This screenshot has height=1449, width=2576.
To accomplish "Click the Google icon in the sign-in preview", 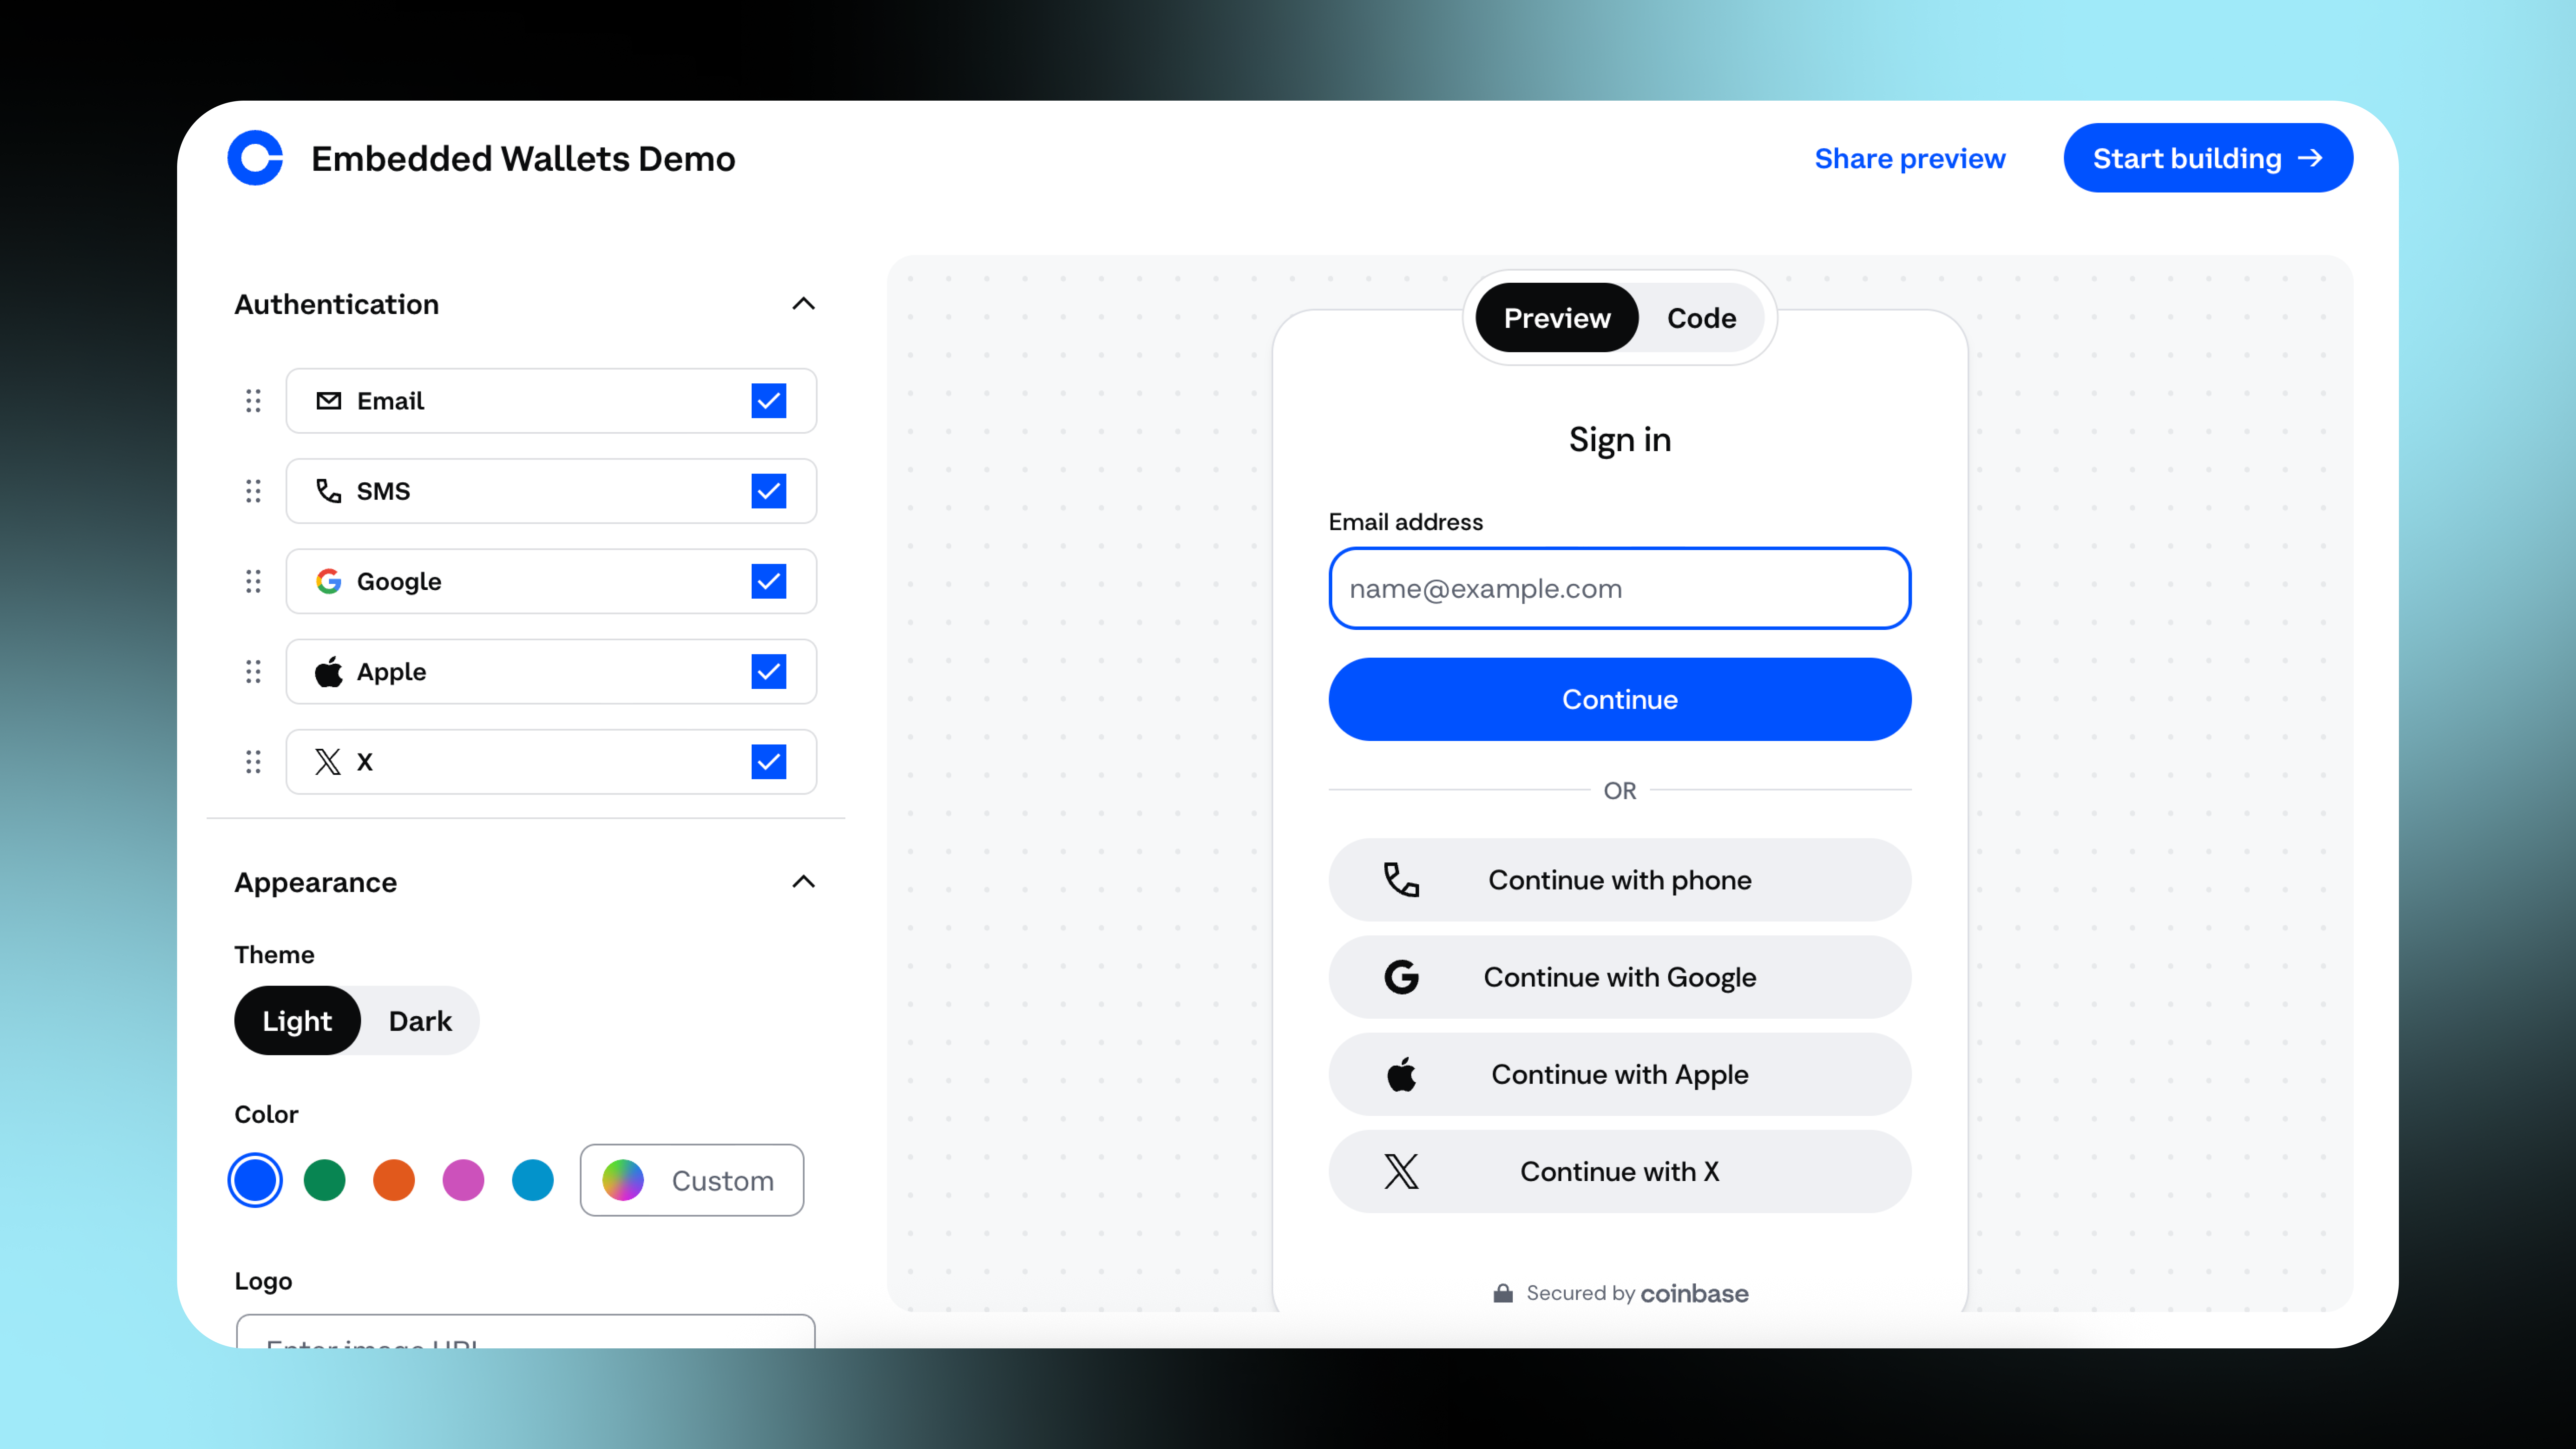I will [1401, 977].
